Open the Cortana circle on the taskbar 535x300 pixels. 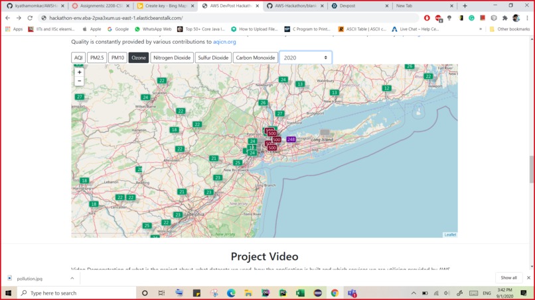145,293
